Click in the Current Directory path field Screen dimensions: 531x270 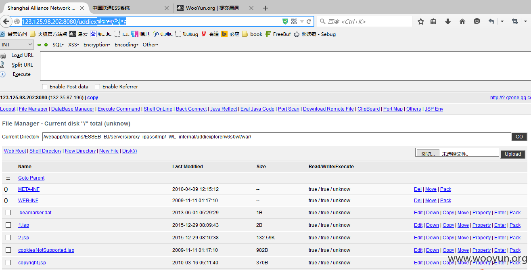pos(277,137)
